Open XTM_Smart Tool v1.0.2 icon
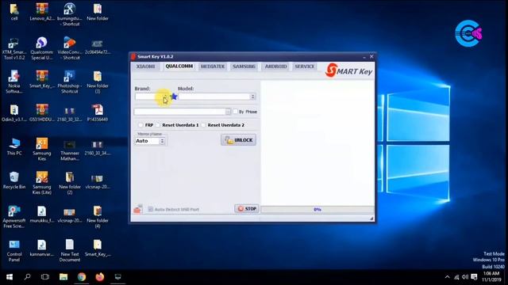This screenshot has width=508, height=285. 13,48
